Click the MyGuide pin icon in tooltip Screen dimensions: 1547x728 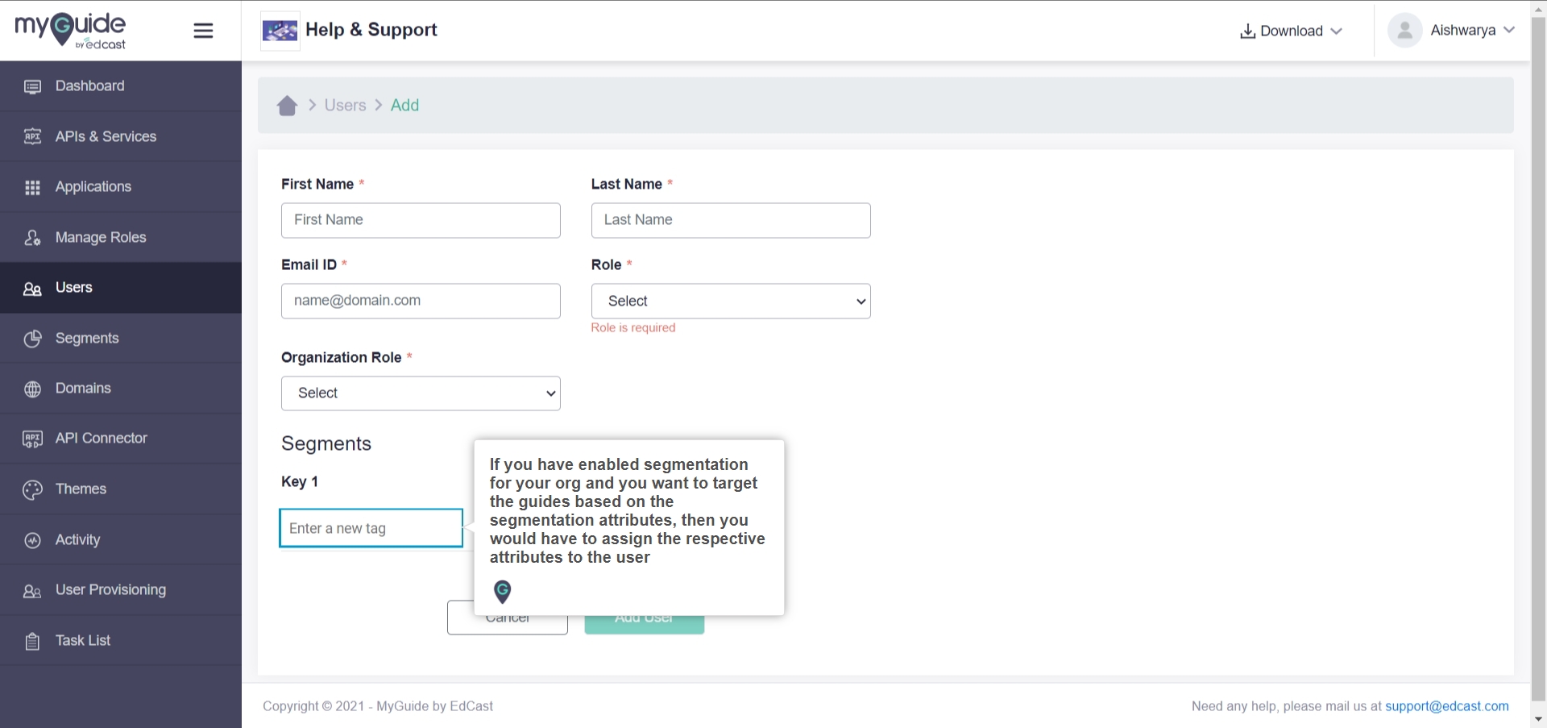coord(503,592)
